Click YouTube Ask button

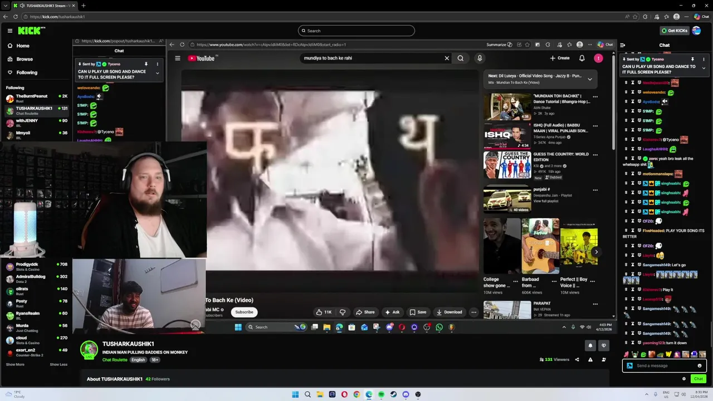(x=392, y=312)
